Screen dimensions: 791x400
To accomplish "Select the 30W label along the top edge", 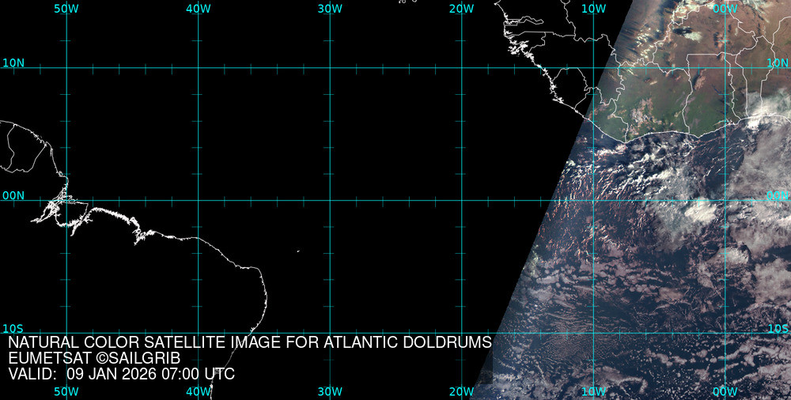I will click(x=330, y=8).
